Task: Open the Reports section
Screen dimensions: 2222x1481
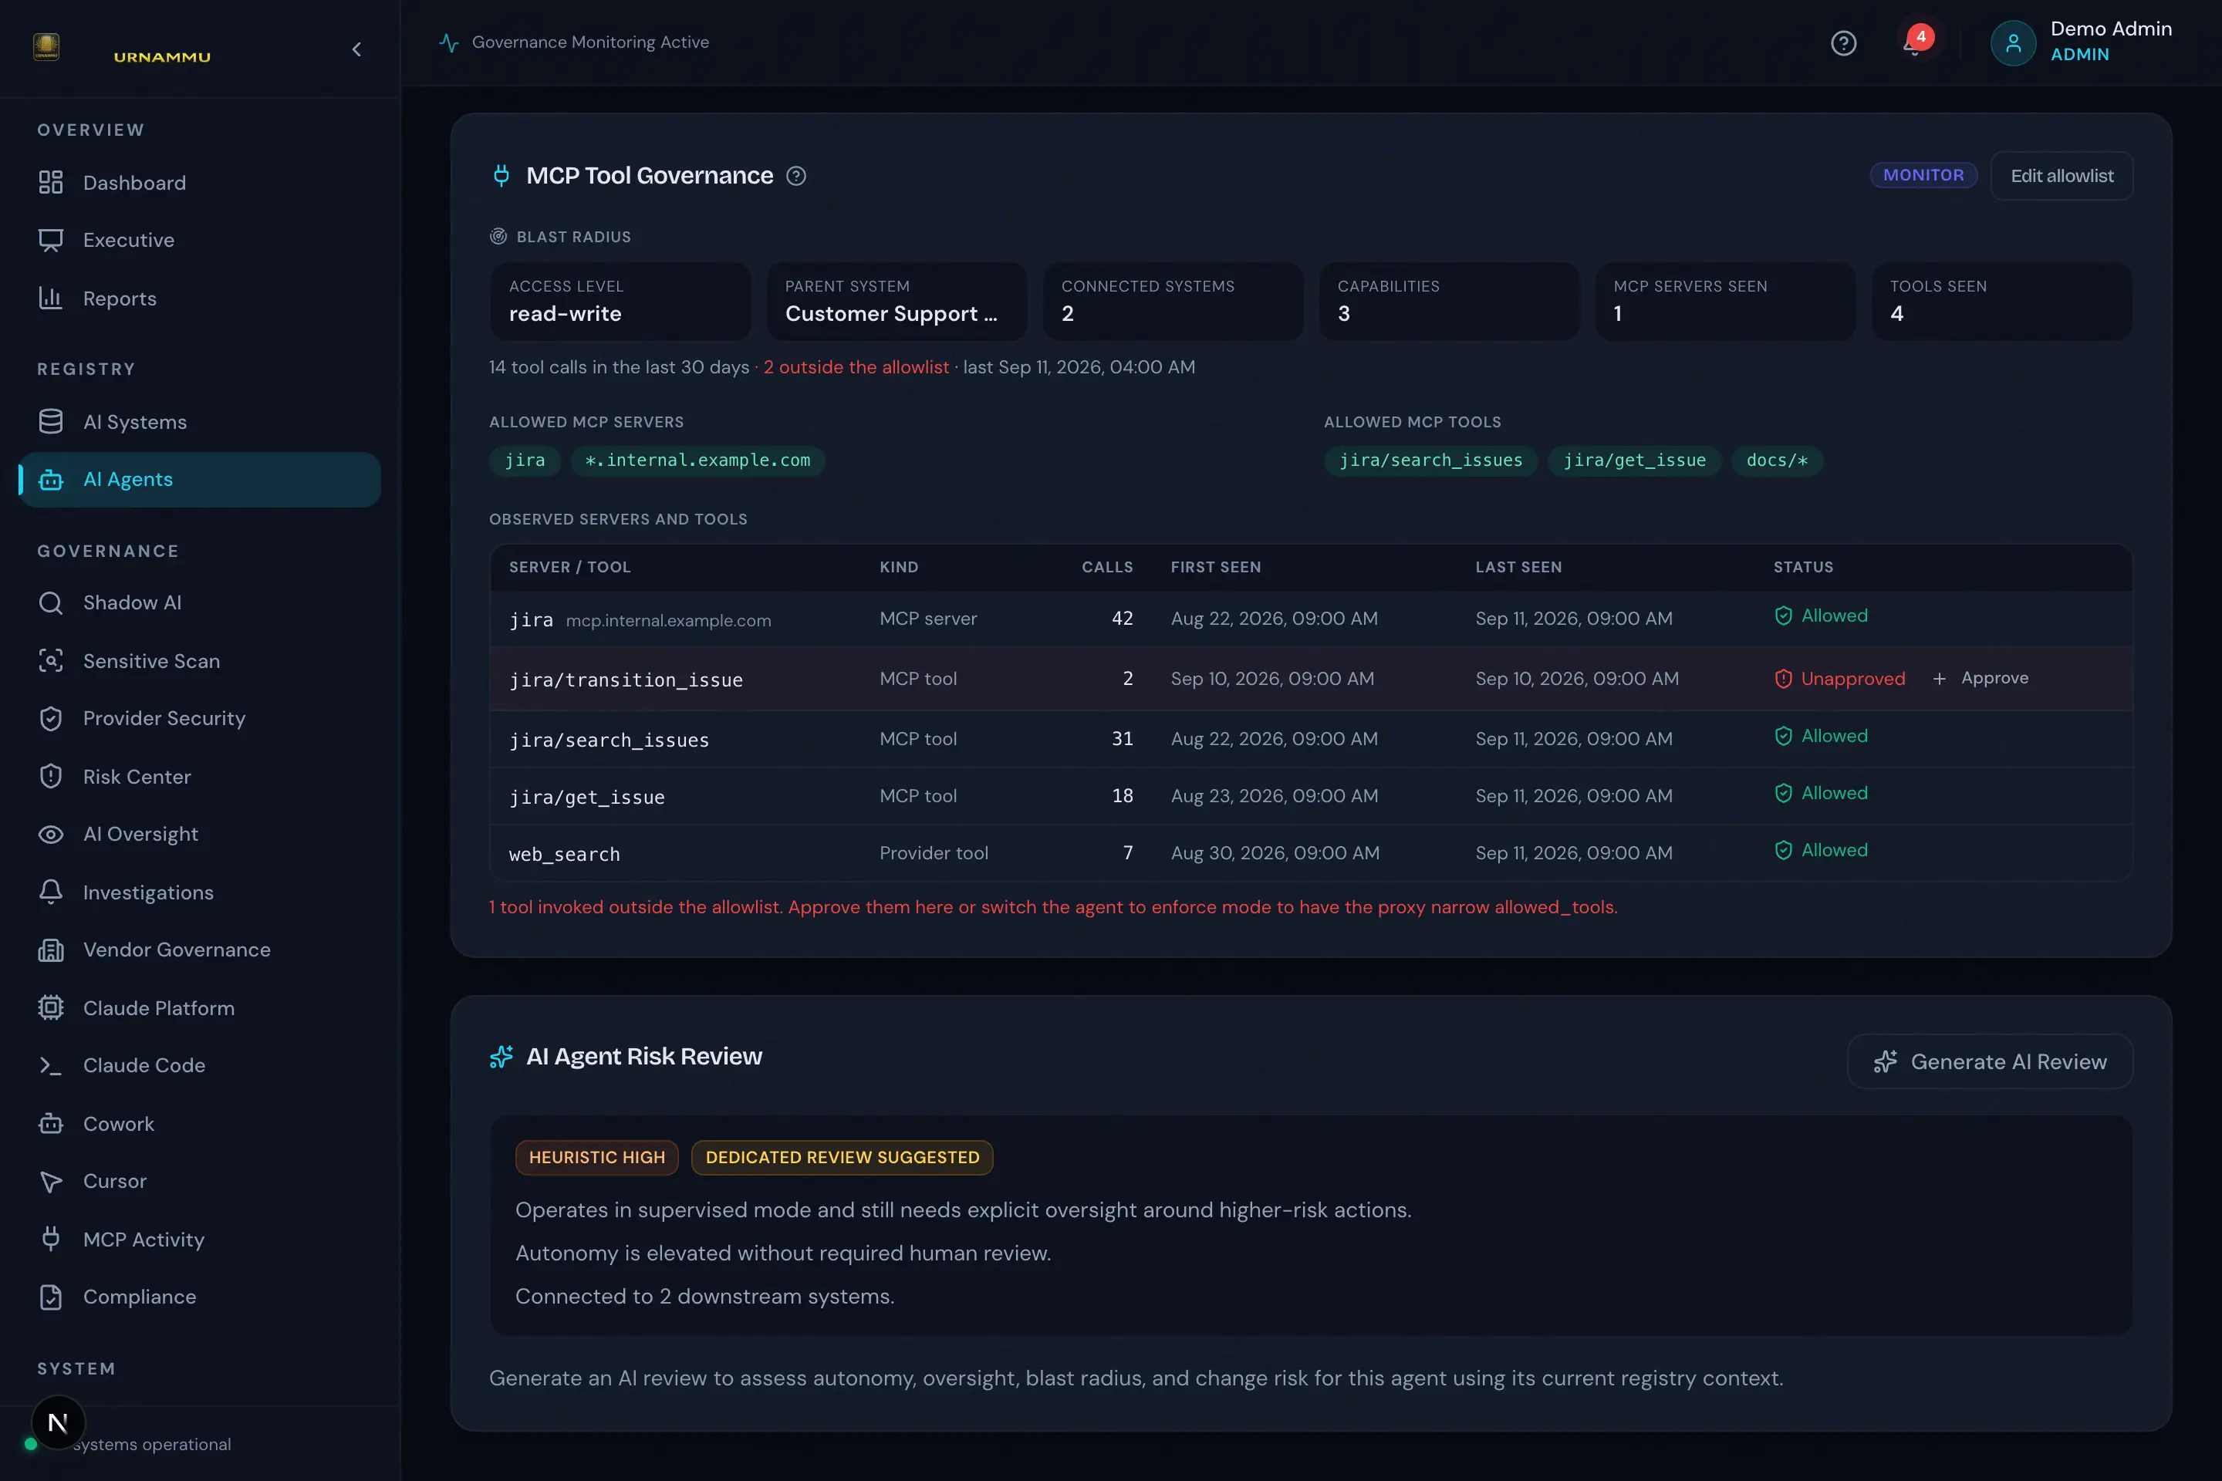Action: (199, 299)
